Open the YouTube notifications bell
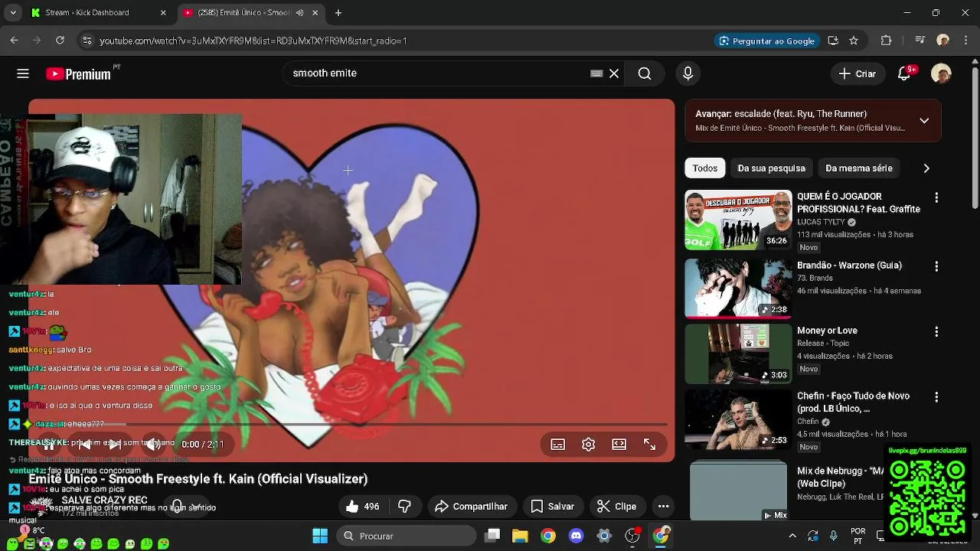The image size is (980, 551). tap(905, 73)
